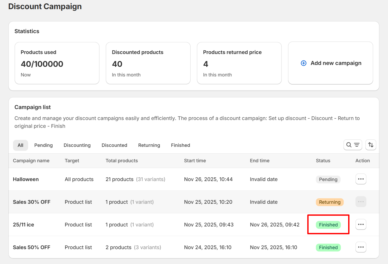Viewport: 388px width, 264px height.
Task: Show the Discounted campaigns tab
Action: point(114,145)
